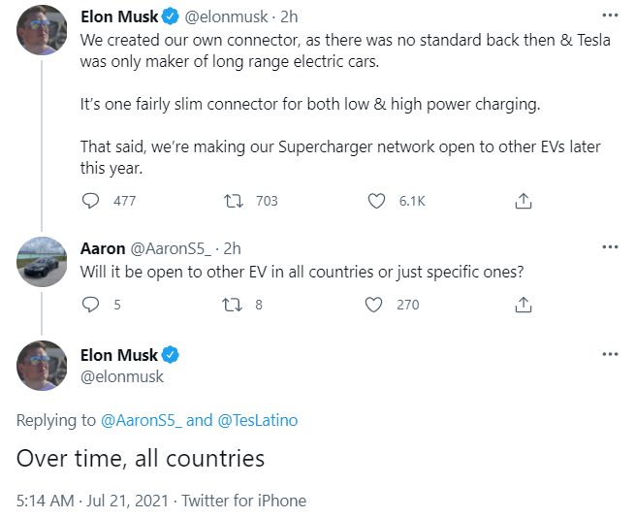Open more options on top Elon tweet
636x518 pixels.
pos(610,16)
